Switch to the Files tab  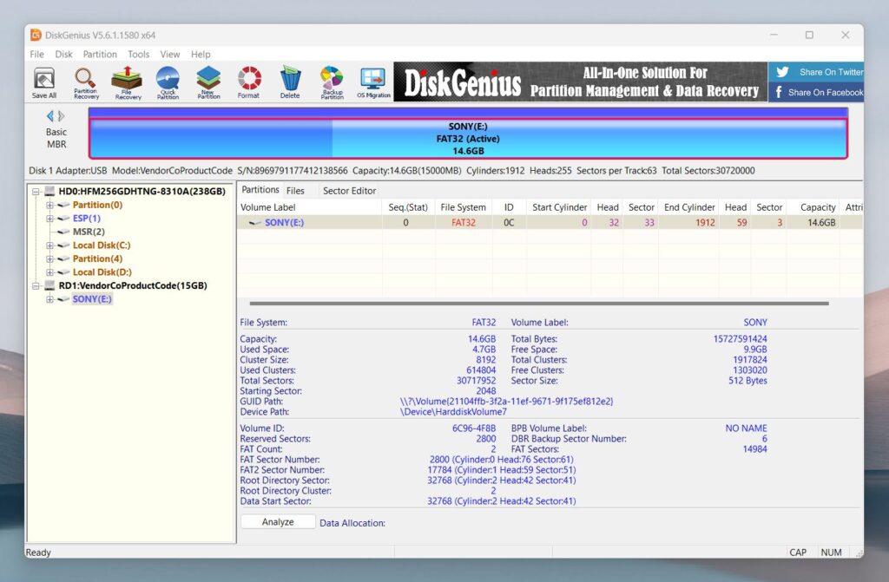point(296,190)
